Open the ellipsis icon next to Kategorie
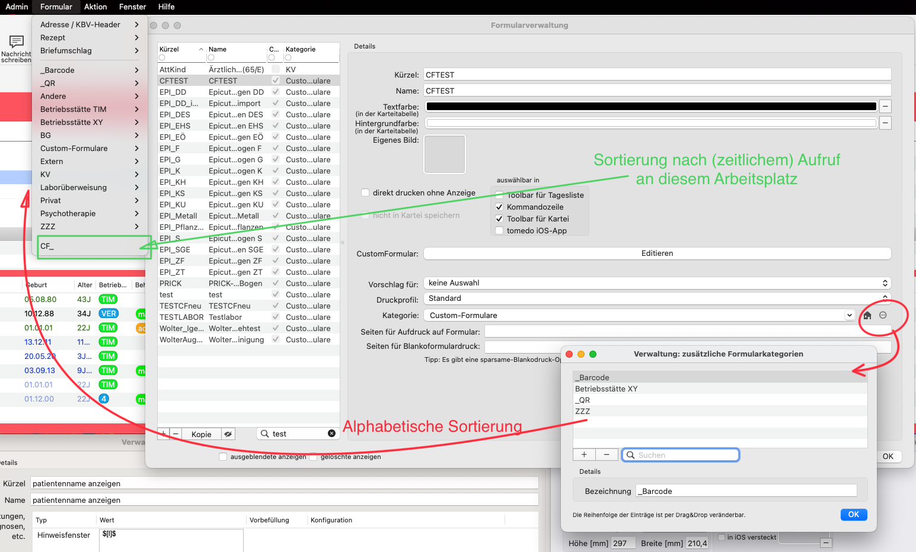 [x=883, y=315]
